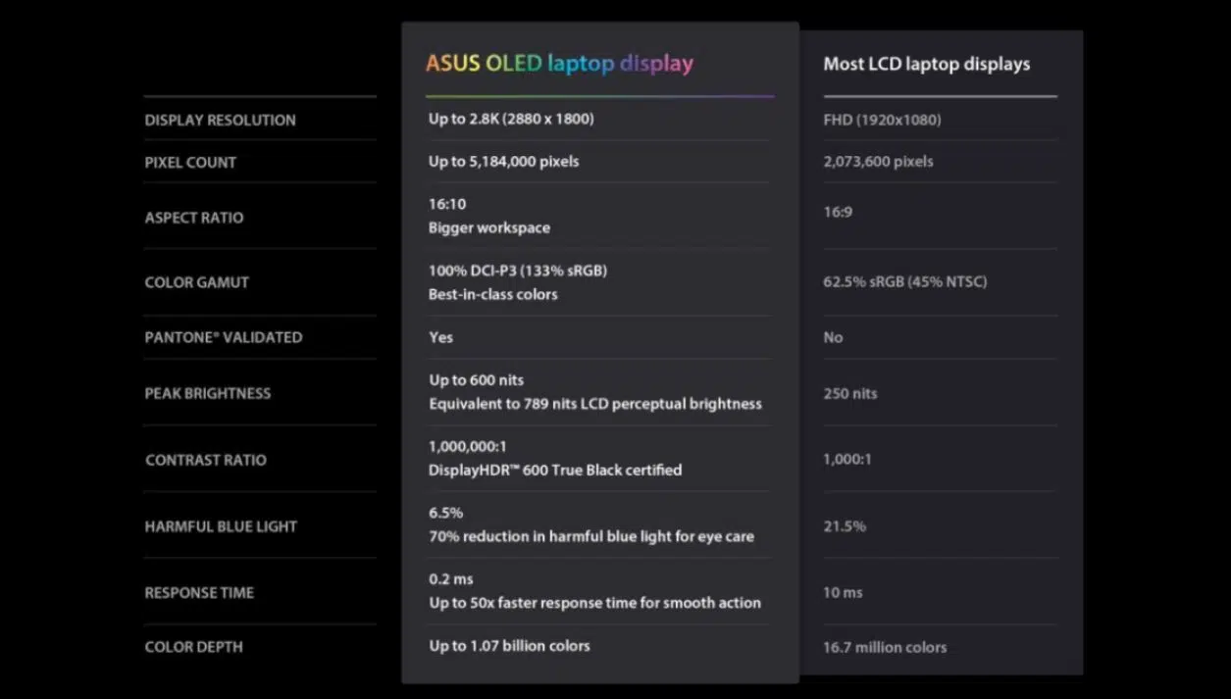Screen dimensions: 1231x699
Task: Click the 'No' Pantone value
Action: click(833, 337)
